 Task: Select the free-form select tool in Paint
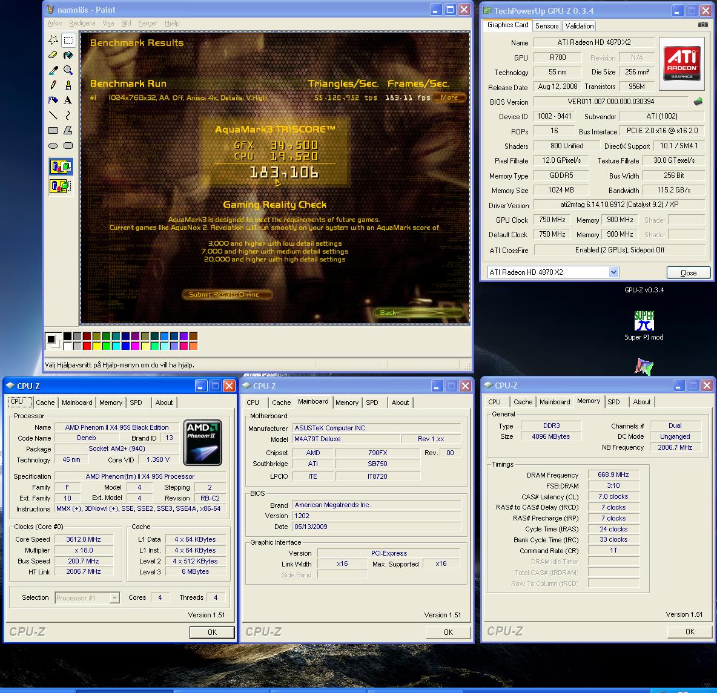pos(53,40)
